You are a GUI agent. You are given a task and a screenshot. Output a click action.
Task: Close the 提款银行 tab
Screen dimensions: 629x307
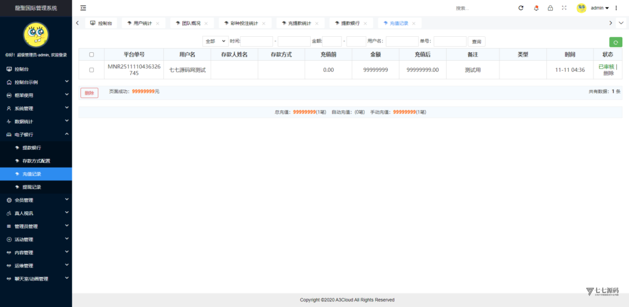[x=365, y=24]
